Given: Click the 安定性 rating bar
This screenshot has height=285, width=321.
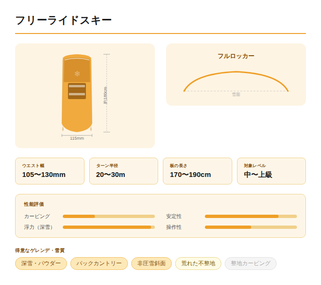Looking at the screenshot, I should point(251,217).
